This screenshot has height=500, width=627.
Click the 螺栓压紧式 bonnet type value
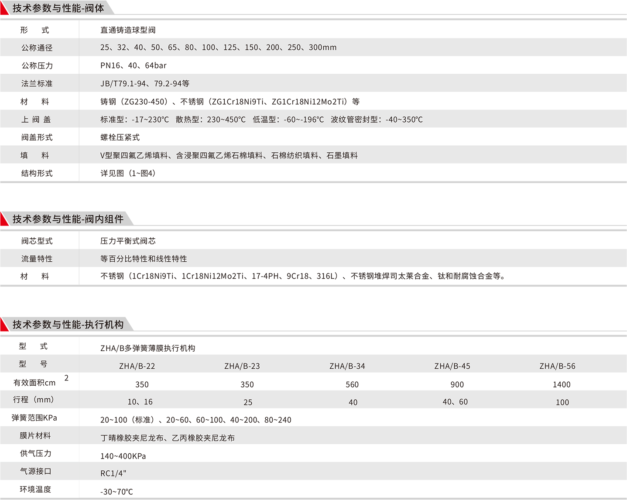coord(120,137)
